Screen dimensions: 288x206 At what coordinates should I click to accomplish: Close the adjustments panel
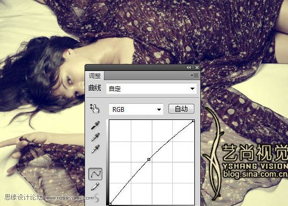197,68
